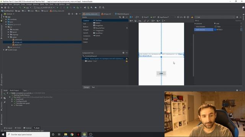Click the autoLink flag icon in Attributes

point(215,24)
